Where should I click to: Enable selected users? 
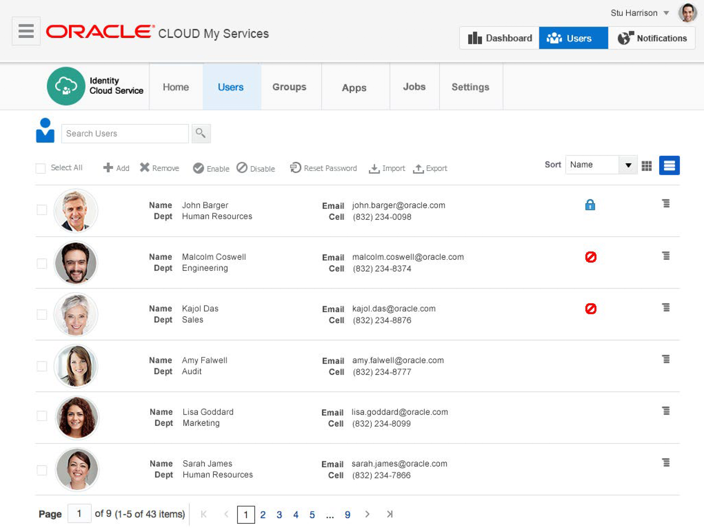point(211,168)
